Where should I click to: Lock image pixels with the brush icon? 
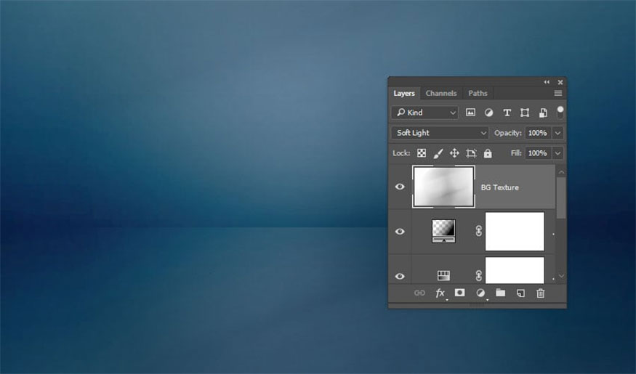tap(438, 153)
